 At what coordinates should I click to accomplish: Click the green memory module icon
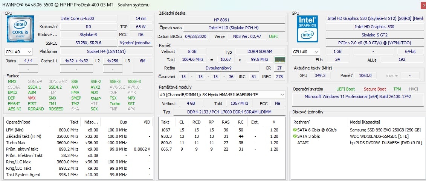click(x=279, y=60)
